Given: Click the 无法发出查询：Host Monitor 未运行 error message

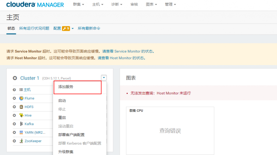Looking at the screenshot, I should click(x=161, y=93).
